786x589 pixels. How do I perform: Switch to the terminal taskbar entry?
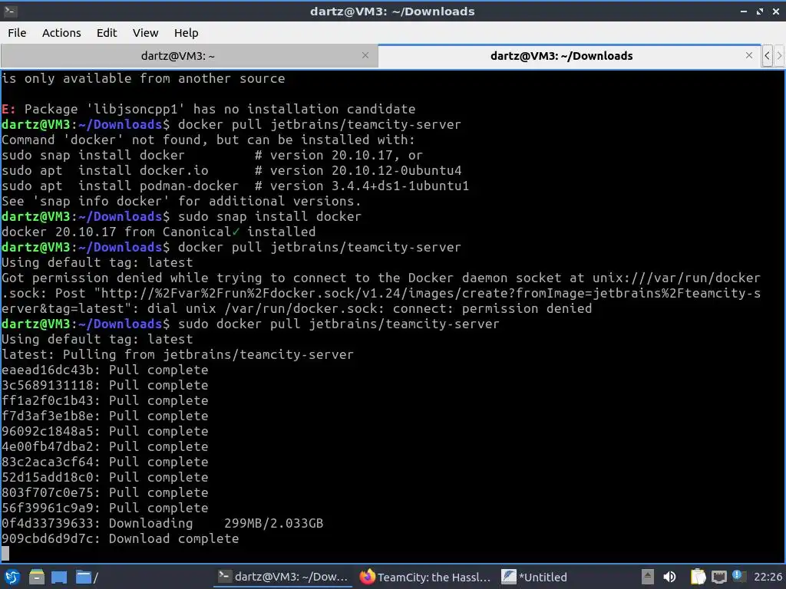(283, 577)
